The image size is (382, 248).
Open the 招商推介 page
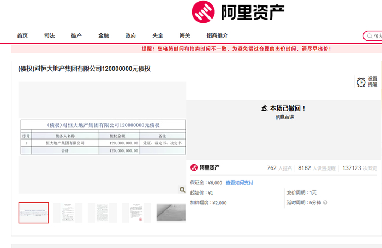click(x=217, y=35)
